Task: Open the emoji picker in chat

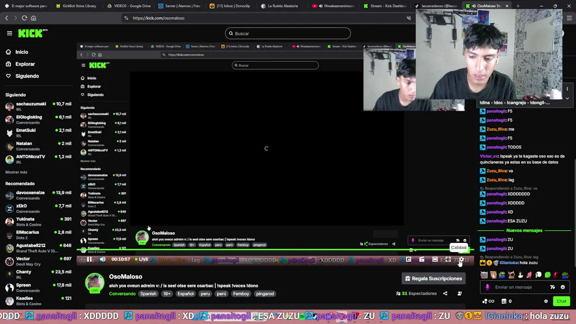Action: (562, 287)
